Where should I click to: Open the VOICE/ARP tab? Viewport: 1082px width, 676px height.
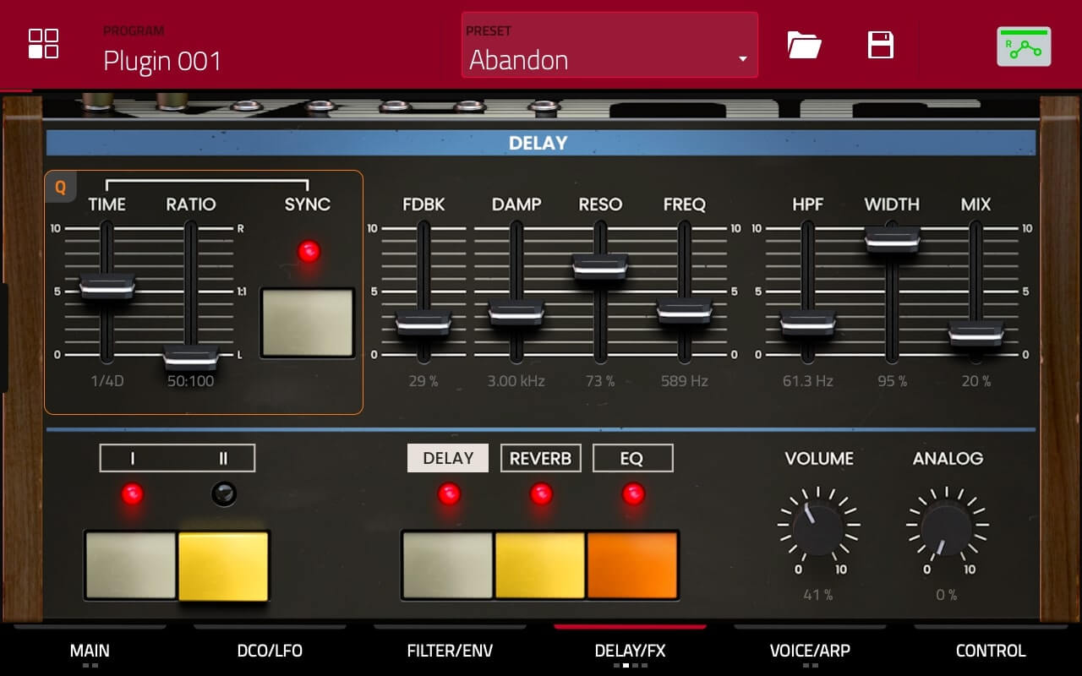pos(810,651)
